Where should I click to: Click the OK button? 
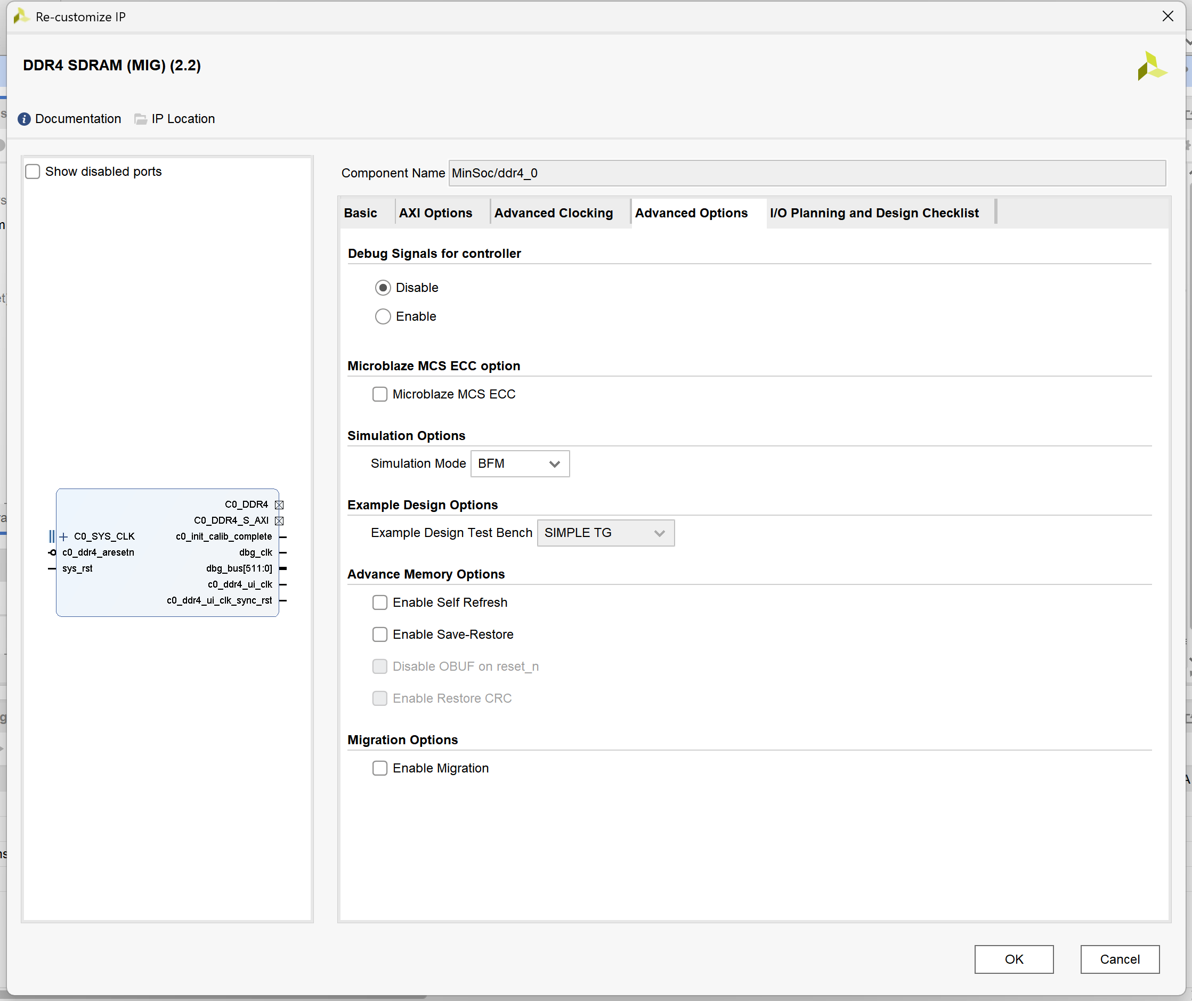(x=1014, y=959)
